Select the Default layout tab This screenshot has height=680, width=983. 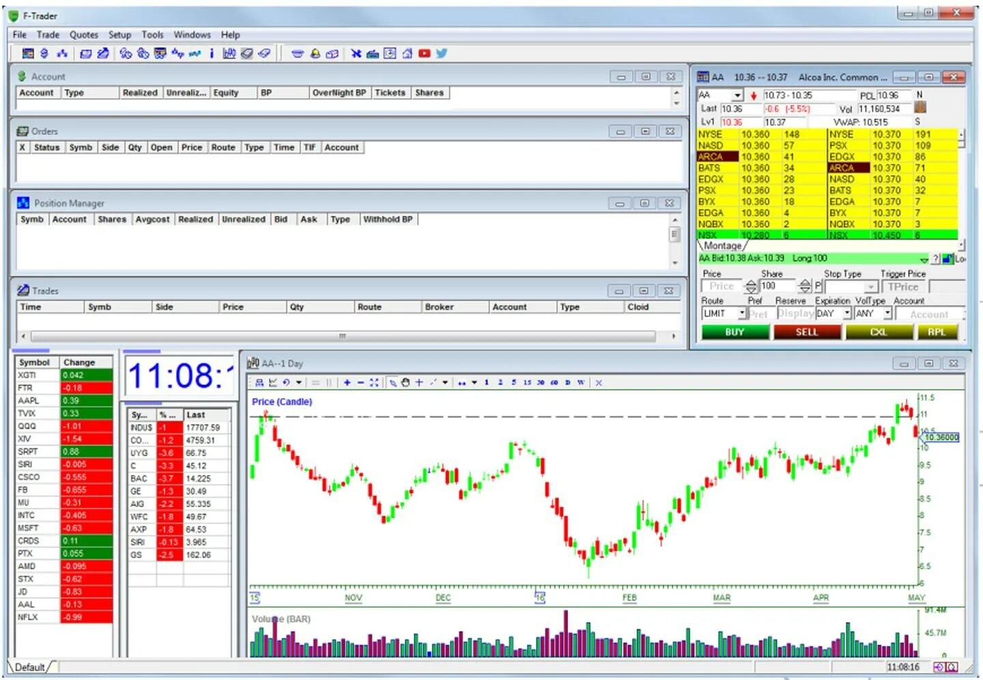[30, 667]
